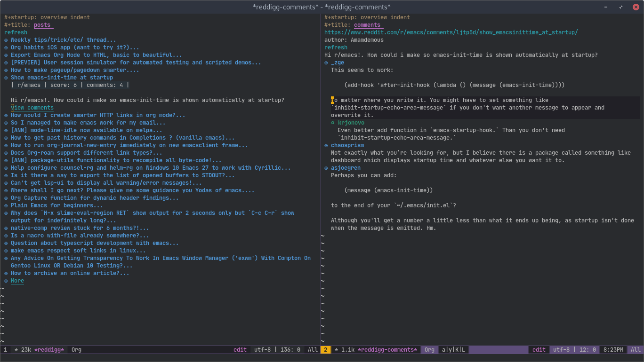The width and height of the screenshot is (644, 362).
Task: Open '[ANN] package-utils functionality' post
Action: point(116,160)
